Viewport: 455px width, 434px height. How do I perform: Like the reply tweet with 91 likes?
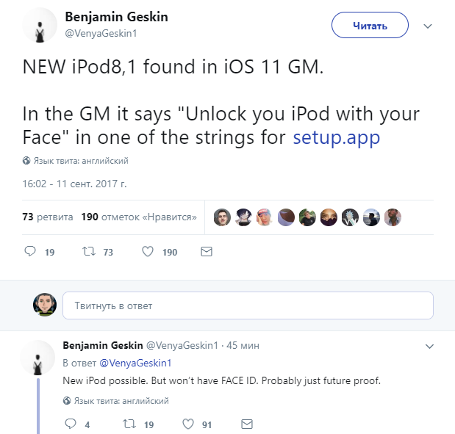click(187, 424)
